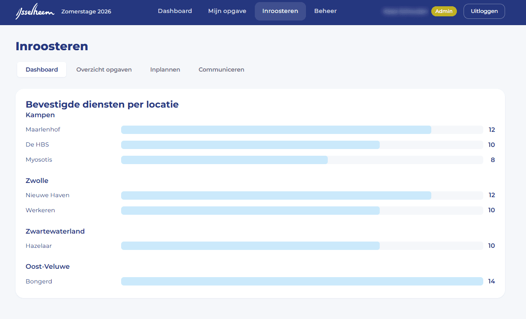Open the Beheer menu item
Image resolution: width=526 pixels, height=319 pixels.
325,11
